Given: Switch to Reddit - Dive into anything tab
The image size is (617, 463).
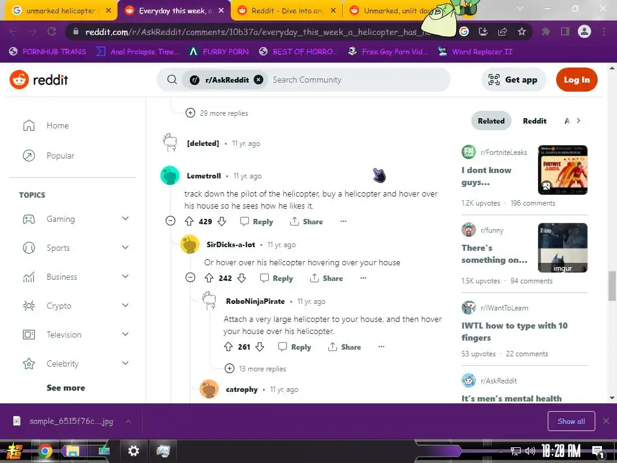Looking at the screenshot, I should (287, 11).
